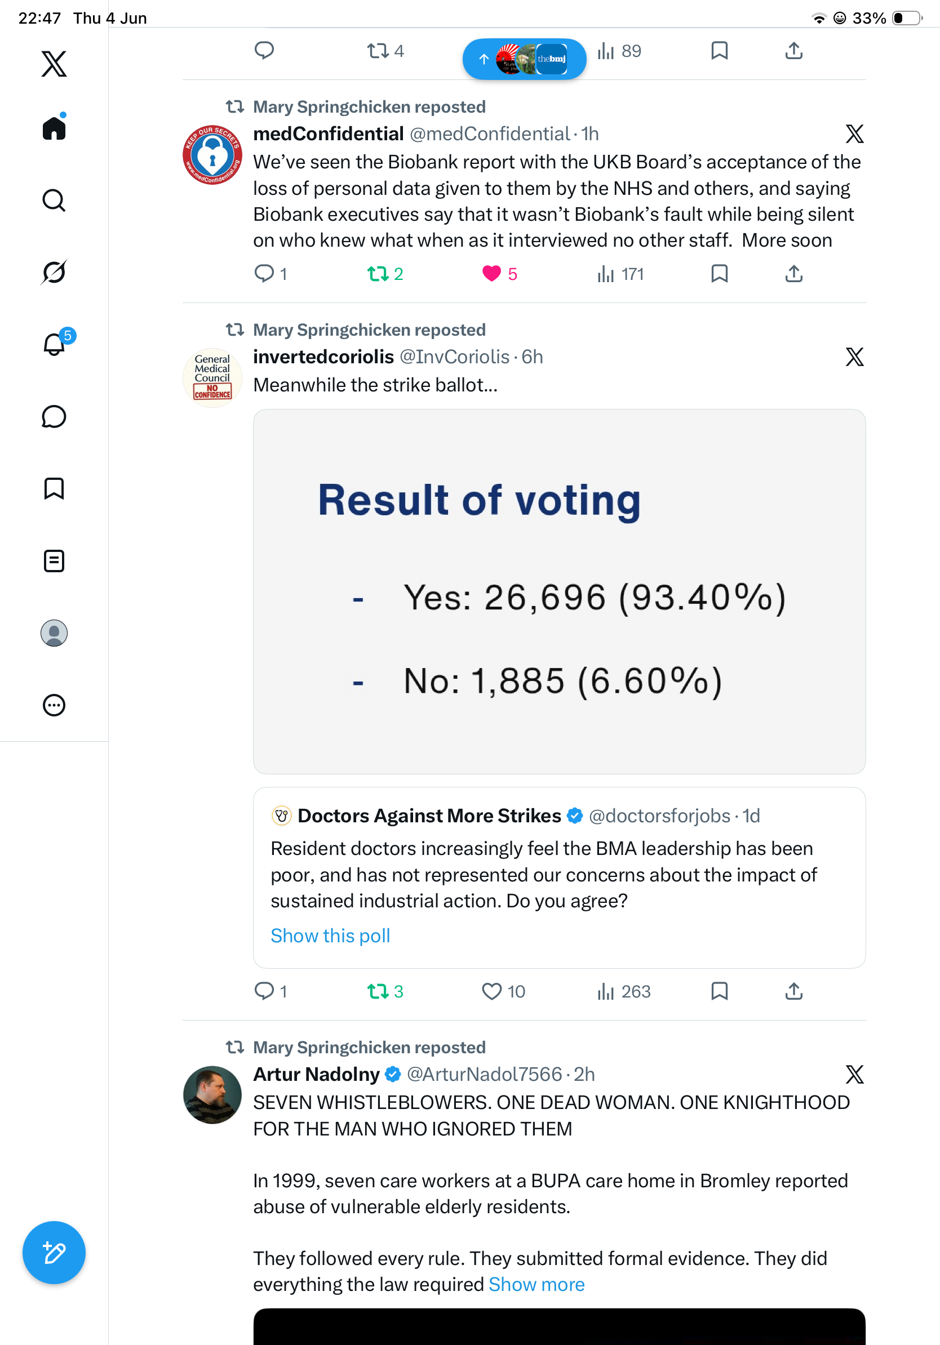Go to Home tab in sidebar
This screenshot has width=940, height=1345.
[x=54, y=127]
